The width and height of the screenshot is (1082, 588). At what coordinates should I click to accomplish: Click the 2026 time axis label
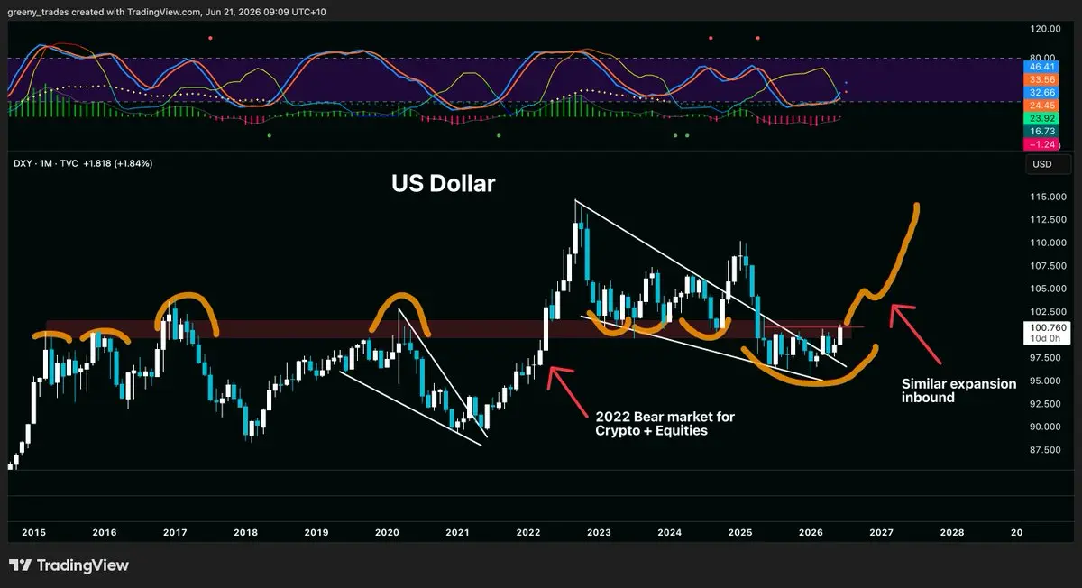pos(811,532)
